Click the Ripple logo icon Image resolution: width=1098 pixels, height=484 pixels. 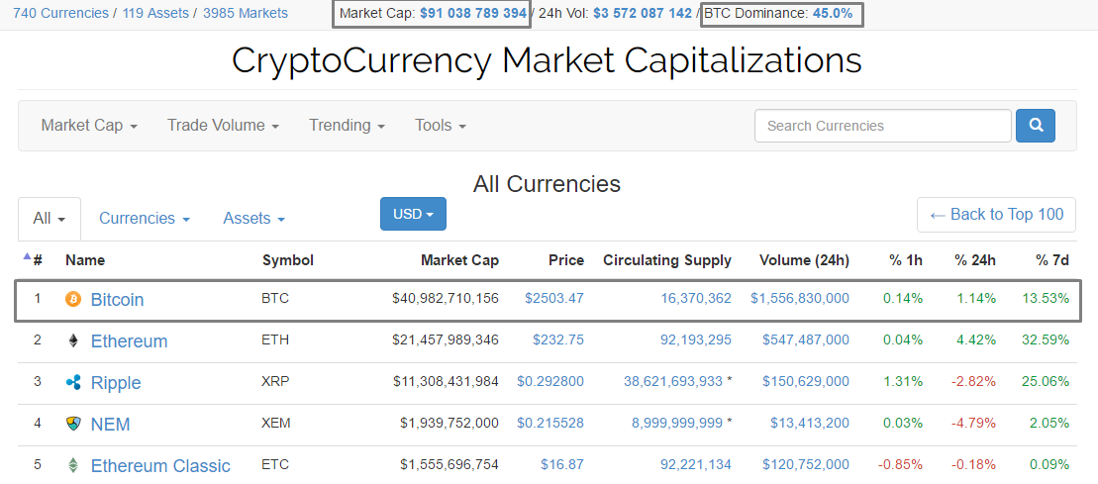point(72,383)
